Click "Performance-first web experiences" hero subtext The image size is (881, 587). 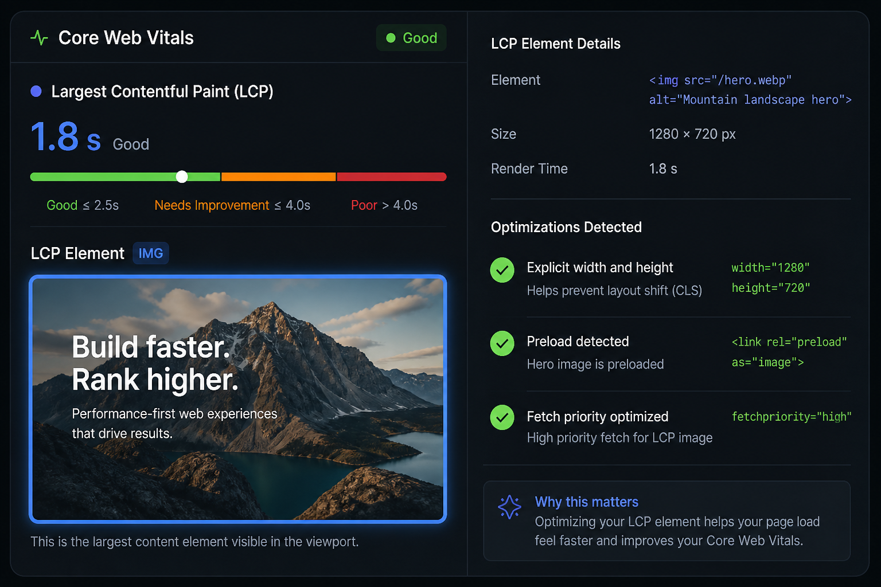coord(174,414)
